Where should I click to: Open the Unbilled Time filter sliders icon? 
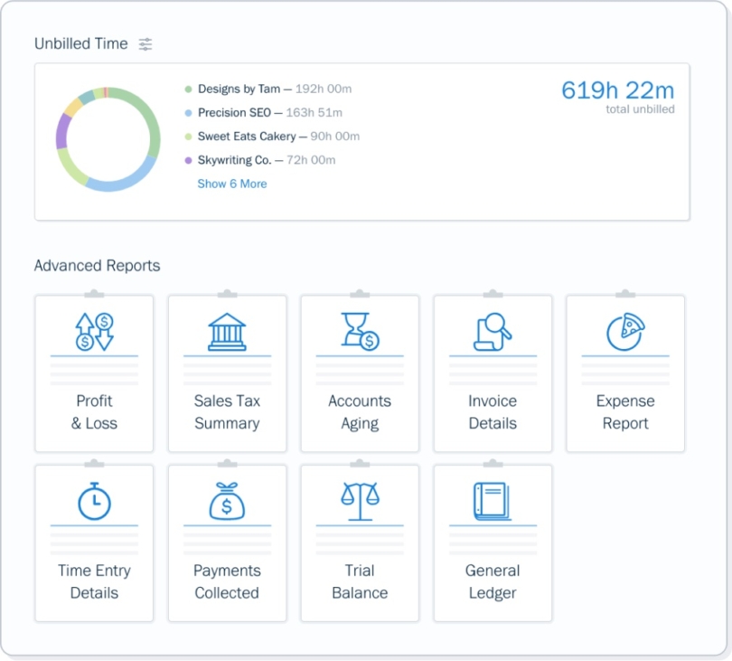point(145,43)
